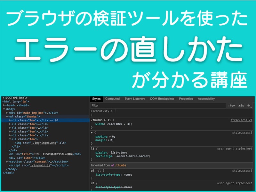Expand the main_img_box div node
Image resolution: width=256 pixels, height=192 pixels.
(7, 113)
